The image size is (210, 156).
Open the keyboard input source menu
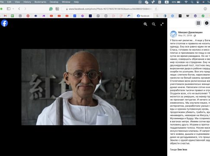click(167, 2)
